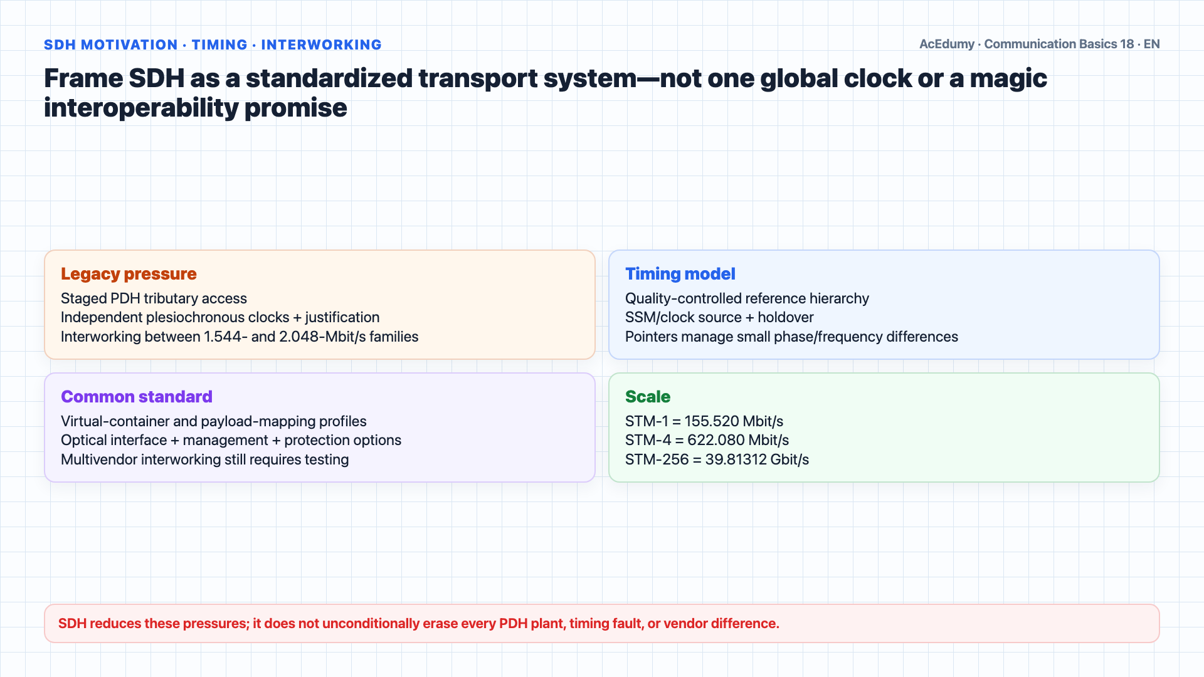
Task: Select the 1.544- and 2.048-Mbit/s families line
Action: coord(240,337)
